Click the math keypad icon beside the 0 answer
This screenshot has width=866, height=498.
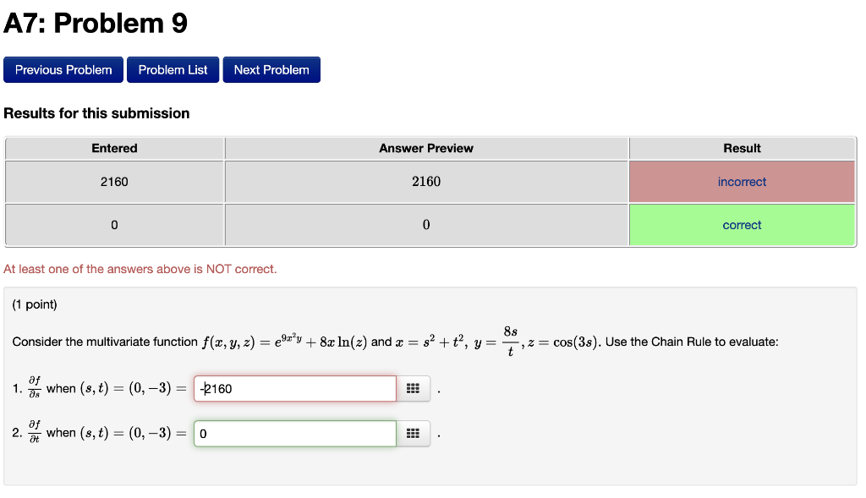click(x=414, y=433)
